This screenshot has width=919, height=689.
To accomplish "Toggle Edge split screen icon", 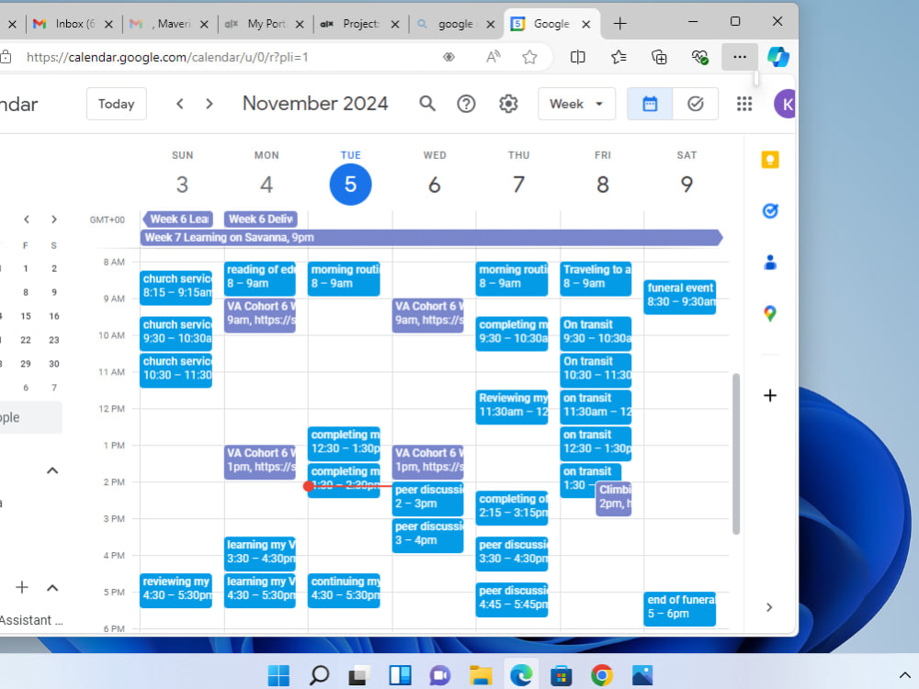I will point(577,57).
